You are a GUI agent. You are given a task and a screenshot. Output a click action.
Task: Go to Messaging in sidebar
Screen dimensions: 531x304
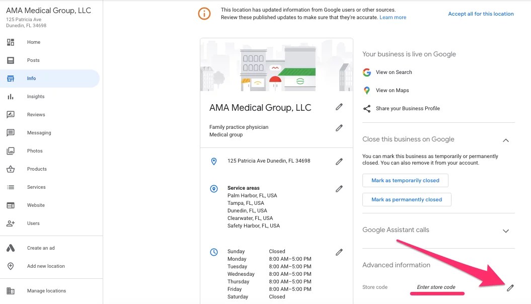point(39,133)
